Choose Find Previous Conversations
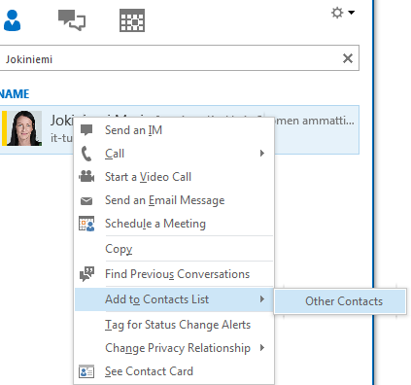 (x=174, y=274)
